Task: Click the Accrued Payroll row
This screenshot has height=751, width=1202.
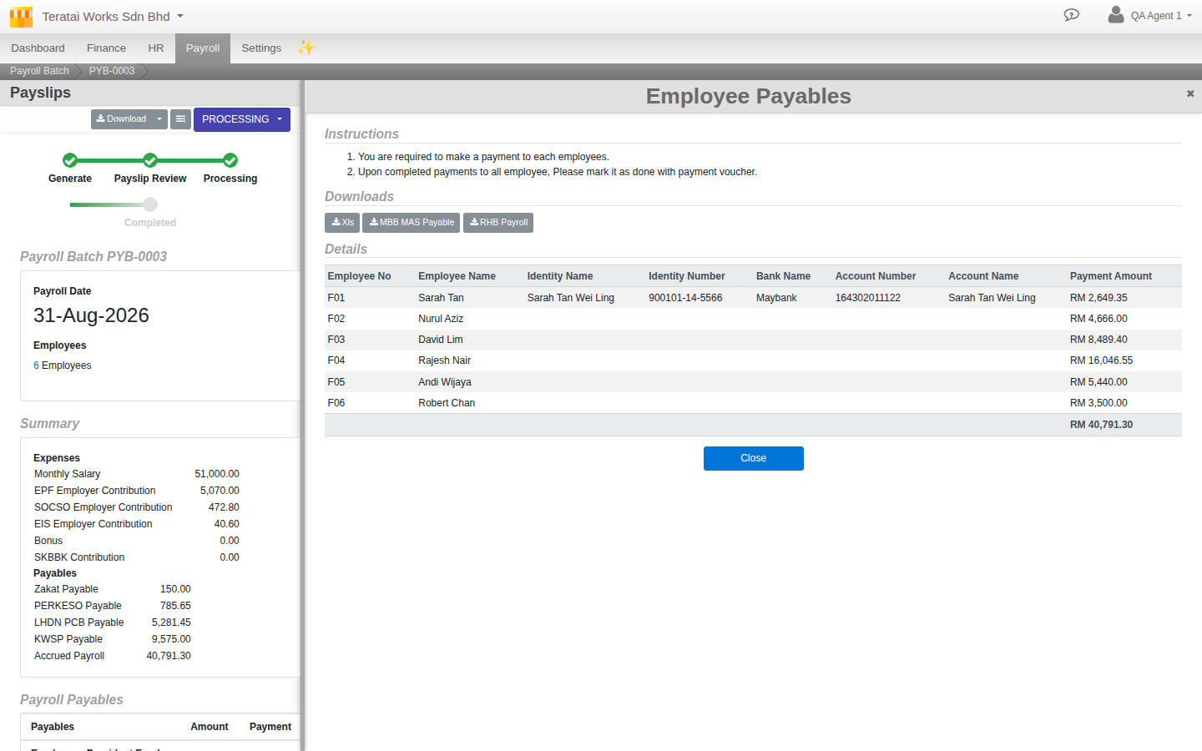Action: [x=113, y=656]
